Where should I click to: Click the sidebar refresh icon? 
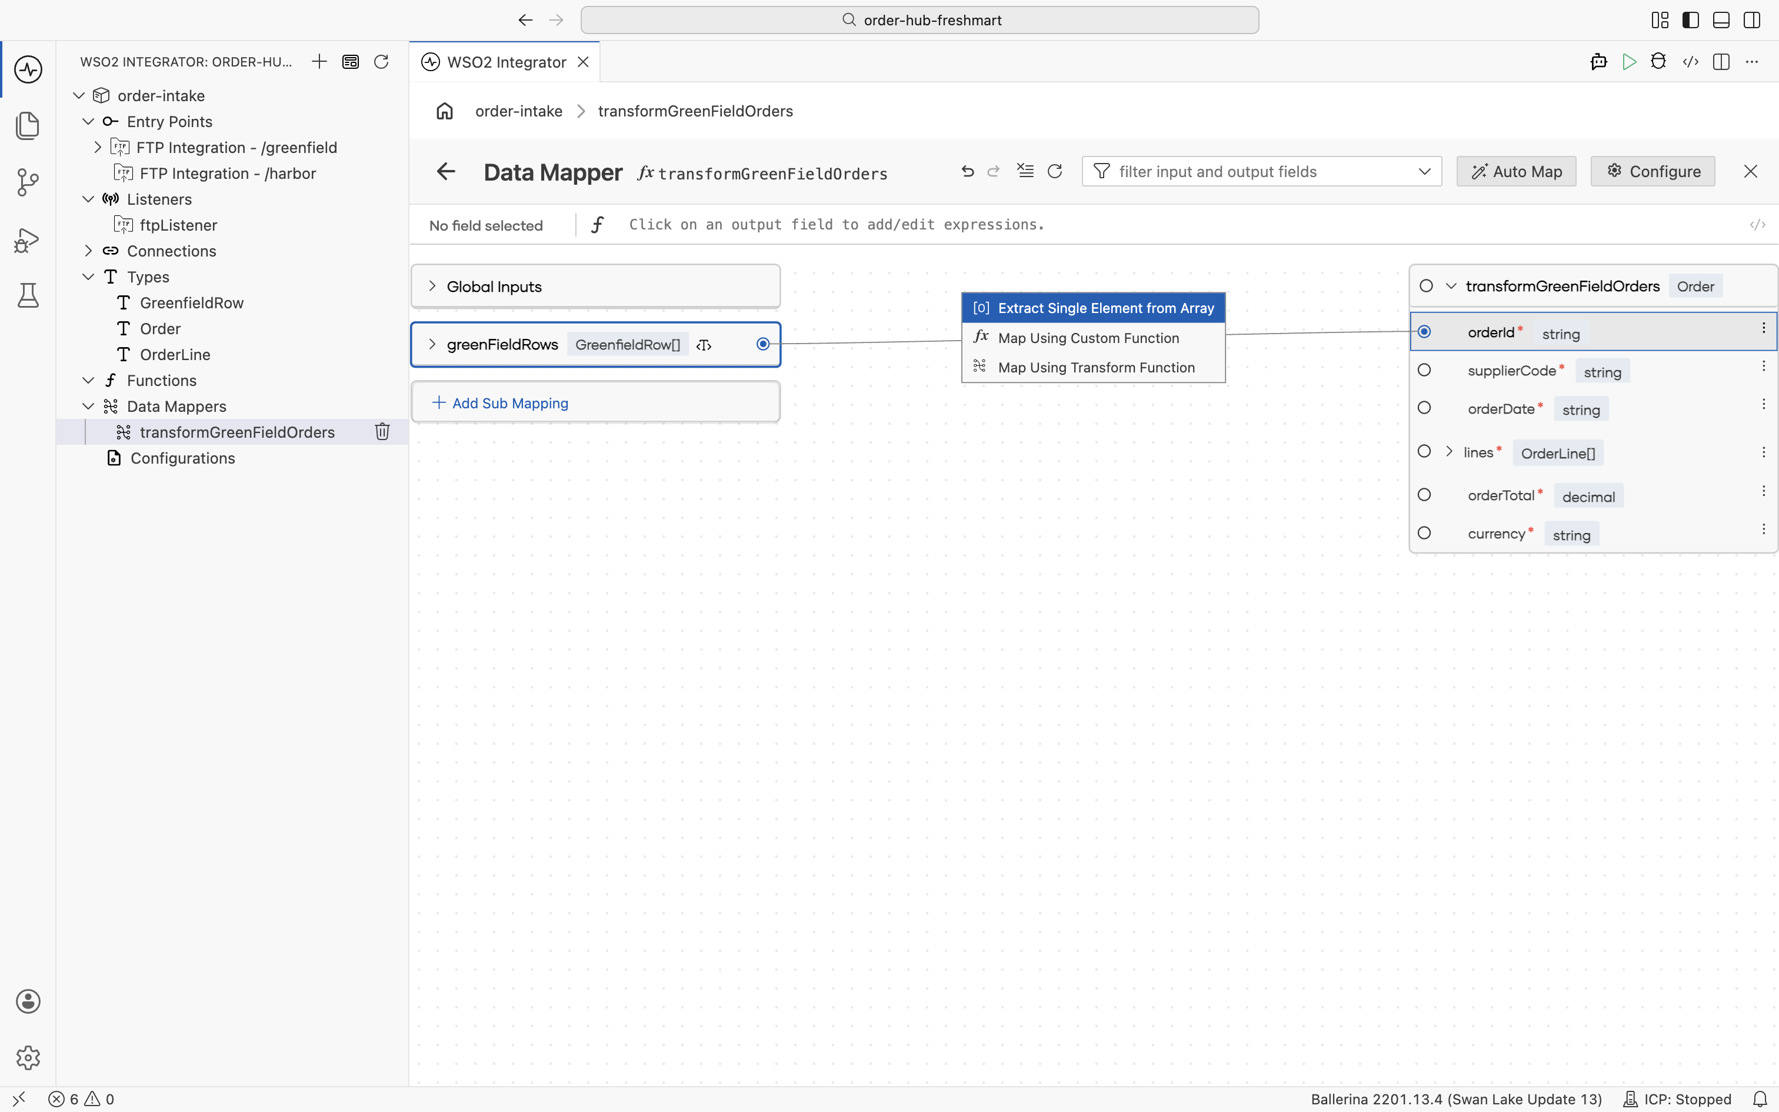click(x=381, y=62)
